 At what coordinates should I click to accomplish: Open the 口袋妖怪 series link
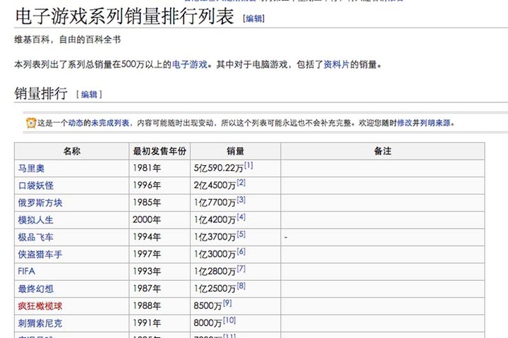[x=36, y=186]
